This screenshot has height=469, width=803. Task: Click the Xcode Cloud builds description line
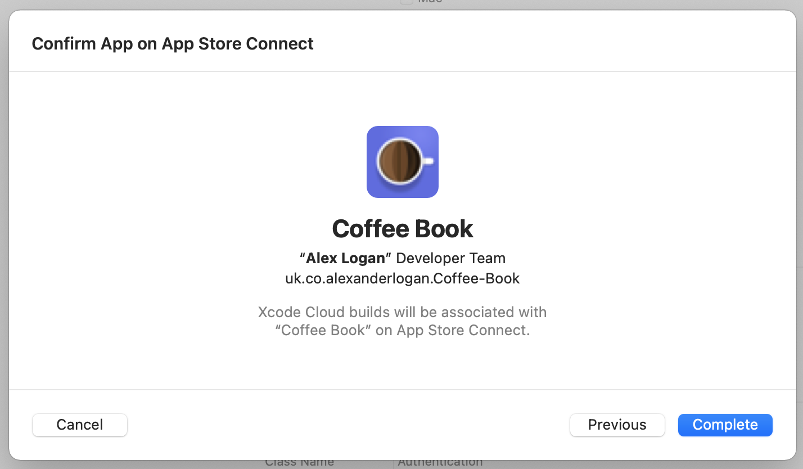(402, 312)
